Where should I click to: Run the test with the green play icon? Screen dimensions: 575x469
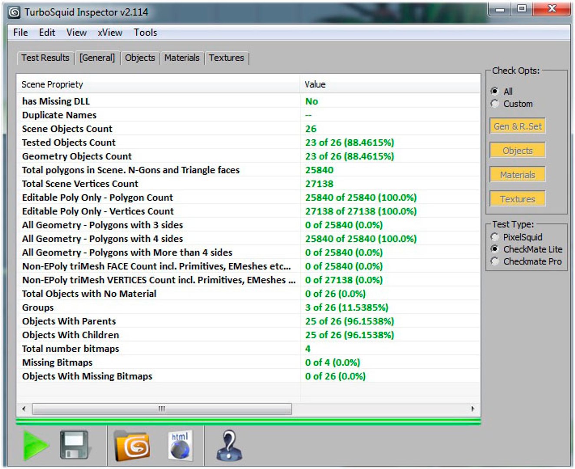pyautogui.click(x=36, y=446)
